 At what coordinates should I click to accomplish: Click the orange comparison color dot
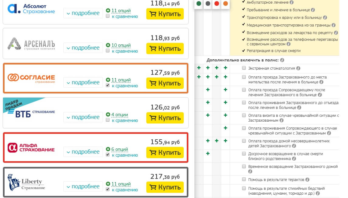click(x=225, y=3)
